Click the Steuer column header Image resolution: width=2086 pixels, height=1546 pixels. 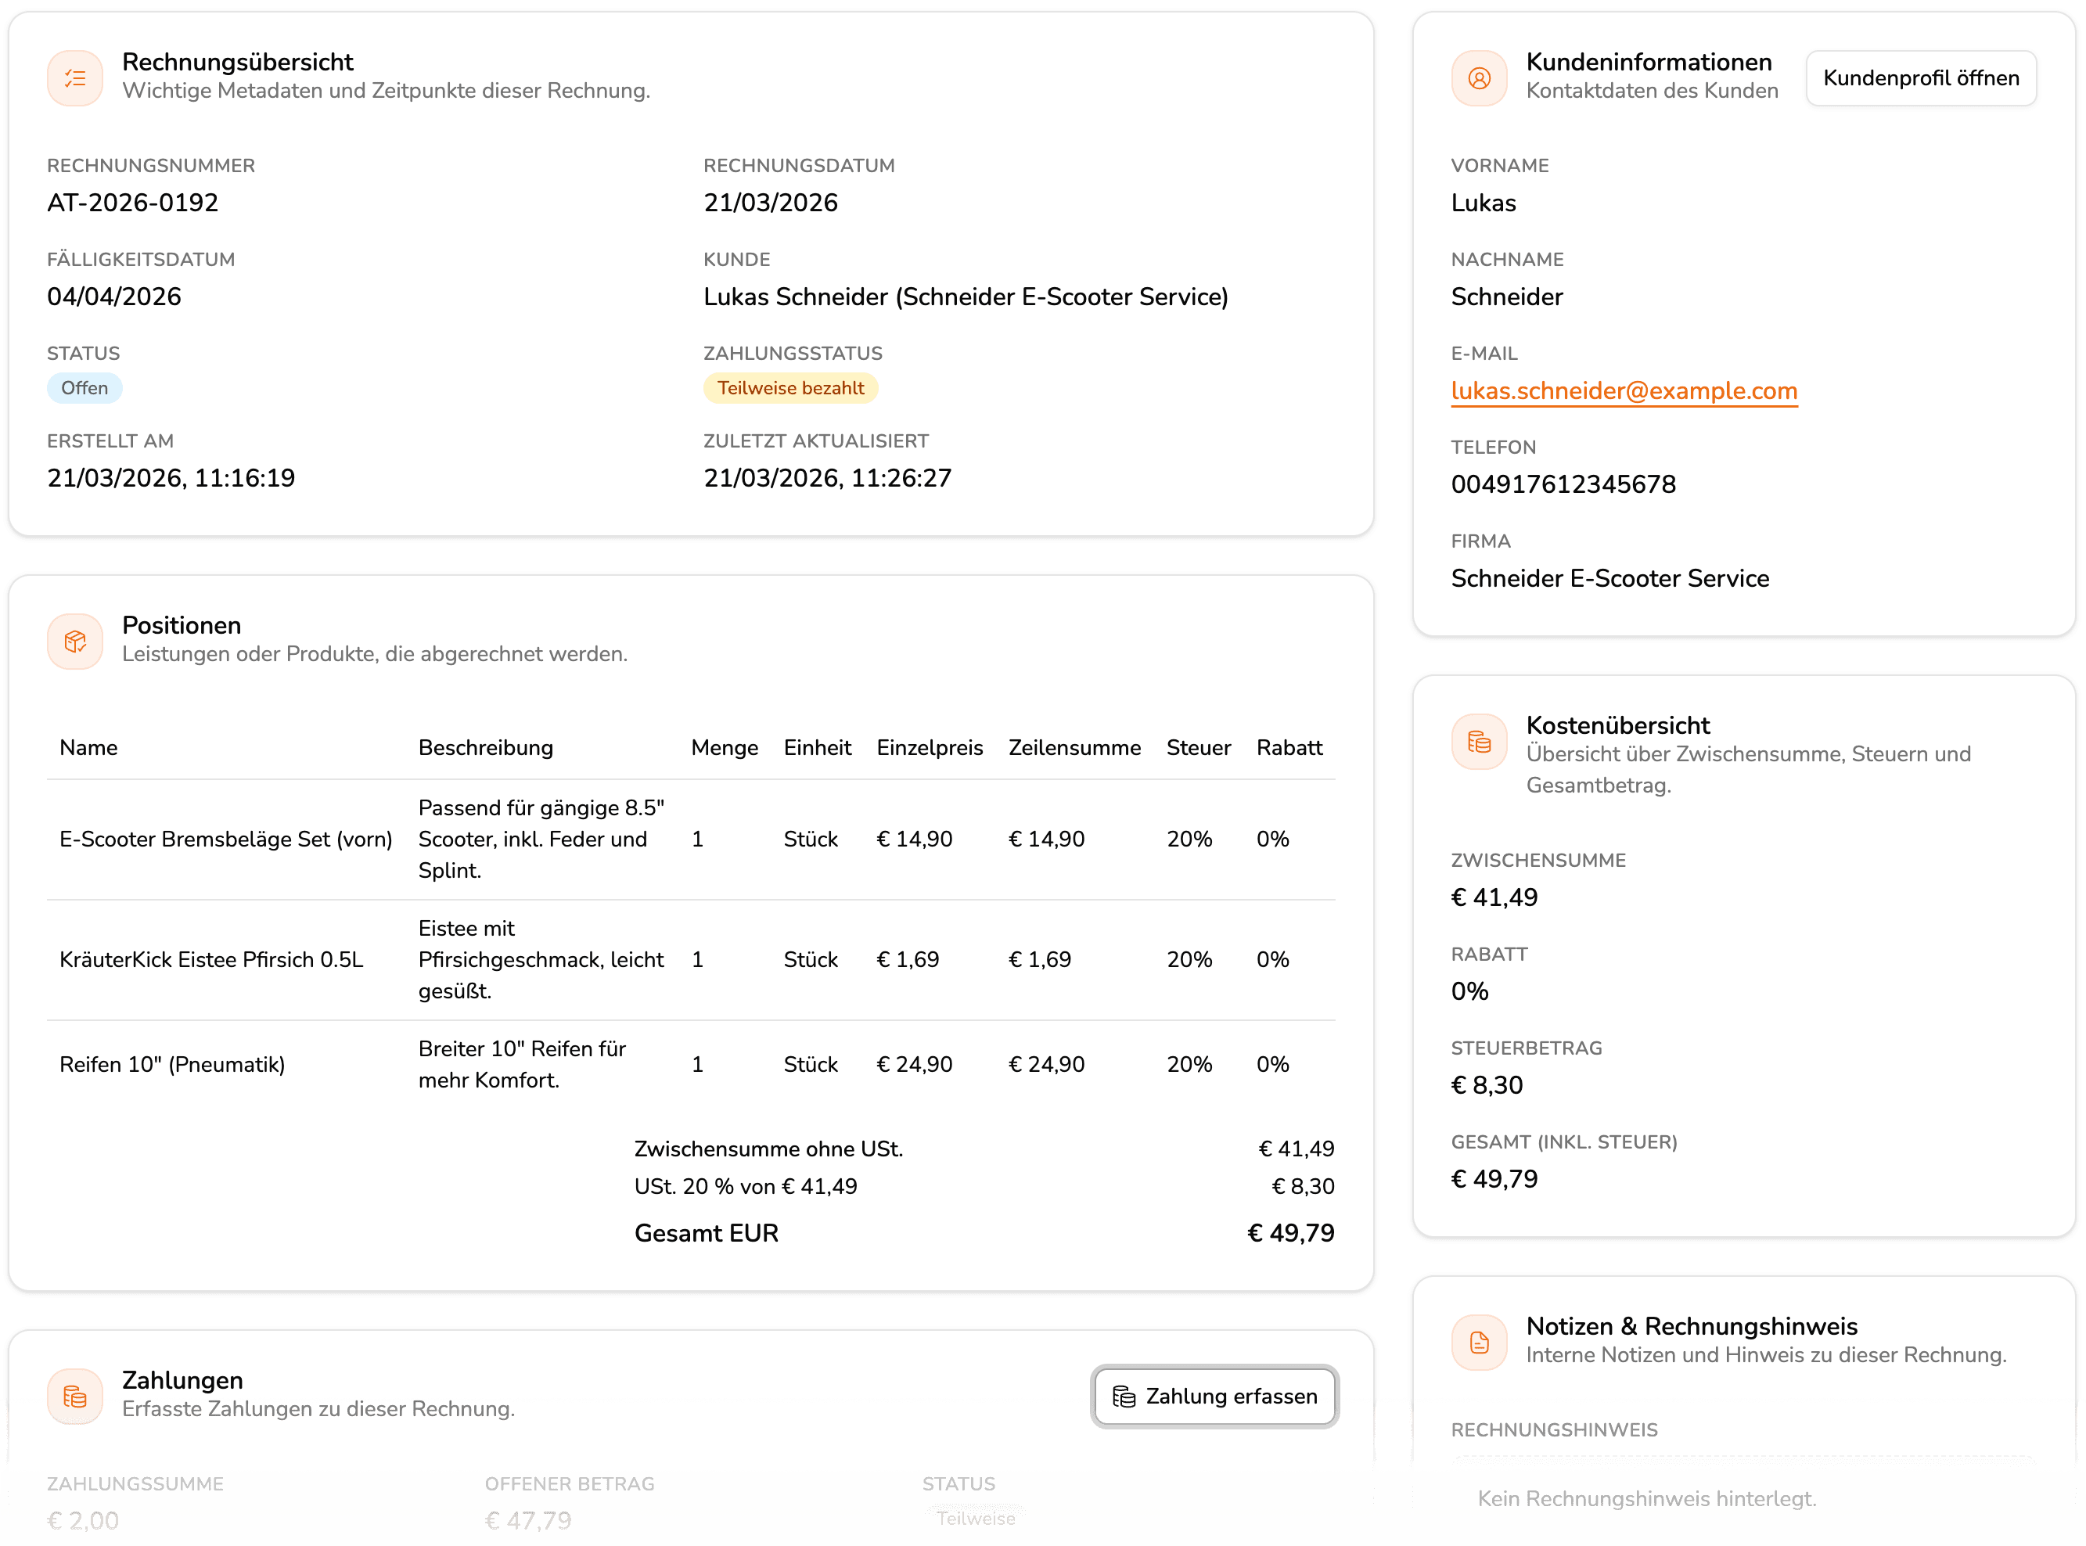1198,747
